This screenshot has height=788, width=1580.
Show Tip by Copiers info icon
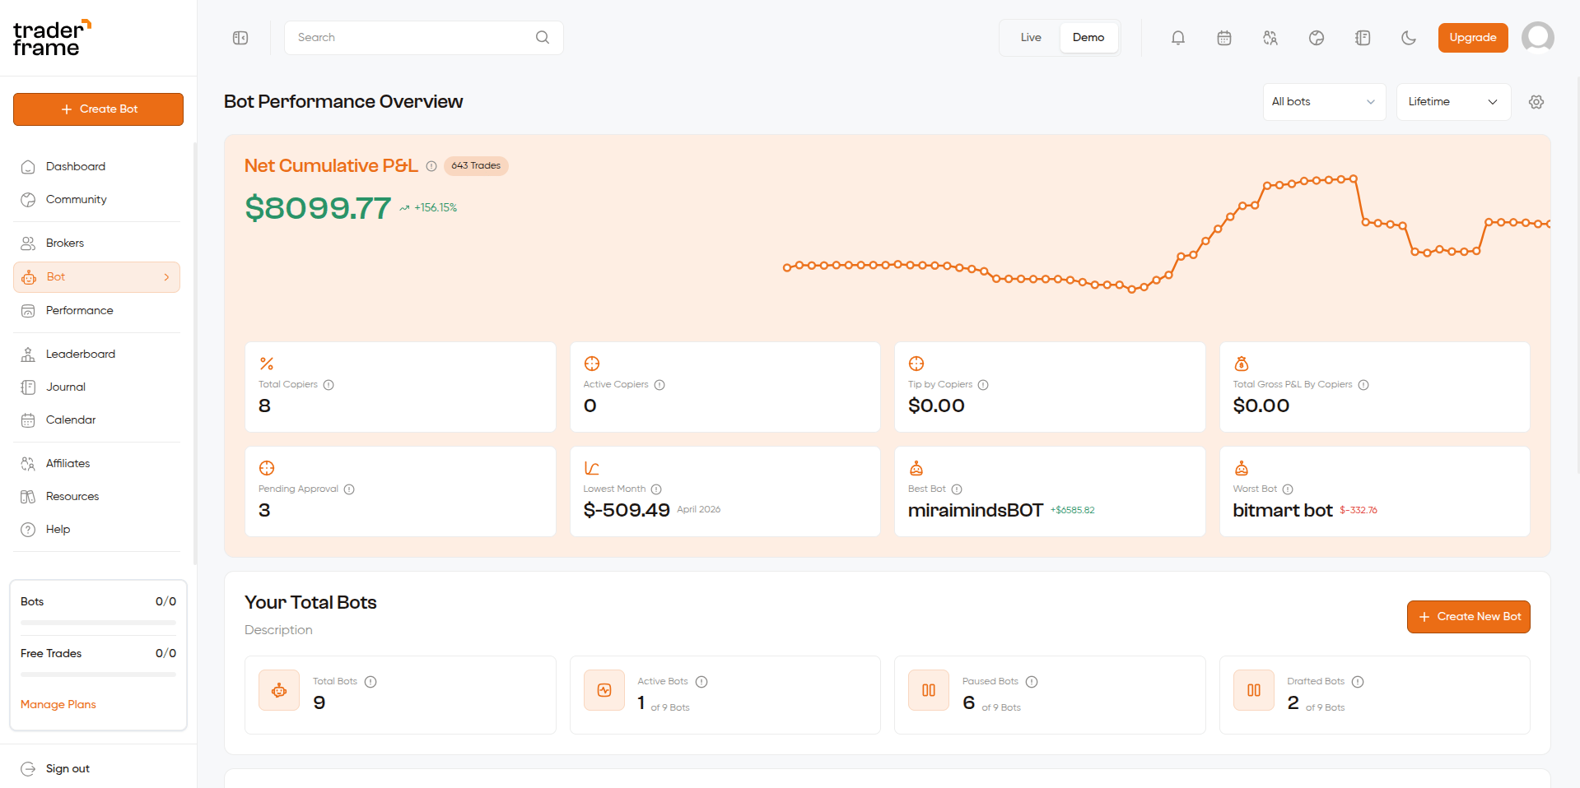point(983,385)
